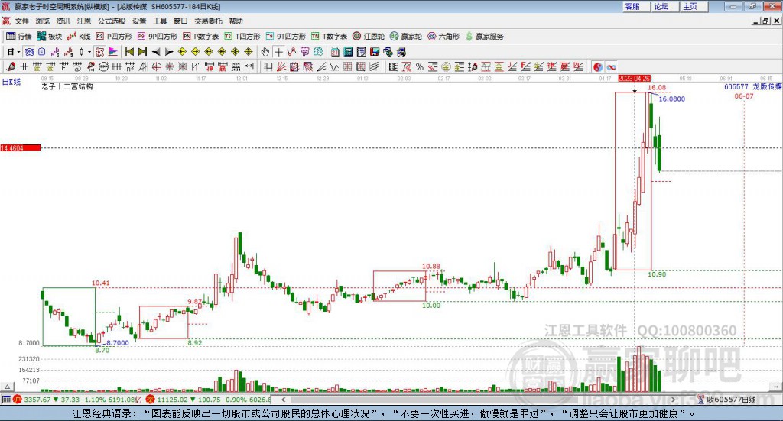This screenshot has height=421, width=783.
Task: Click 收605577日线 status text
Action: click(x=731, y=400)
